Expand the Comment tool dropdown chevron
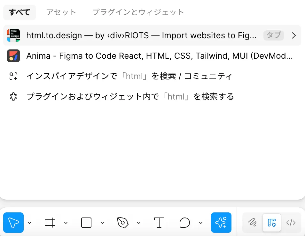 pyautogui.click(x=201, y=223)
